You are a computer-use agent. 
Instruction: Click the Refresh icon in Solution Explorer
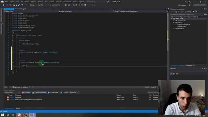point(186,12)
